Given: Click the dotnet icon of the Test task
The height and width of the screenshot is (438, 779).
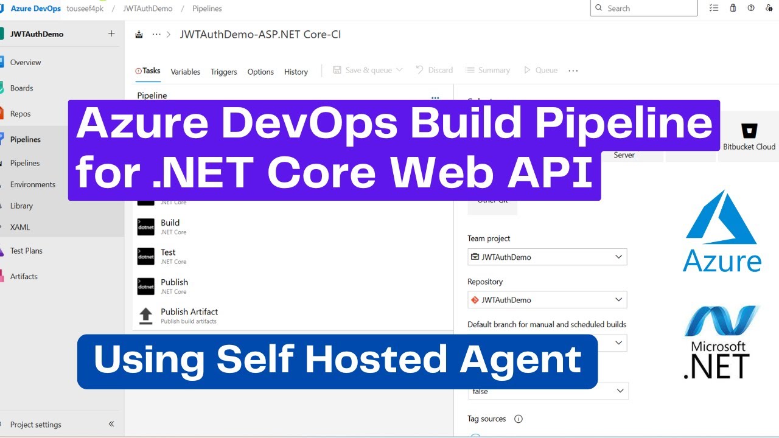Looking at the screenshot, I should [x=146, y=257].
